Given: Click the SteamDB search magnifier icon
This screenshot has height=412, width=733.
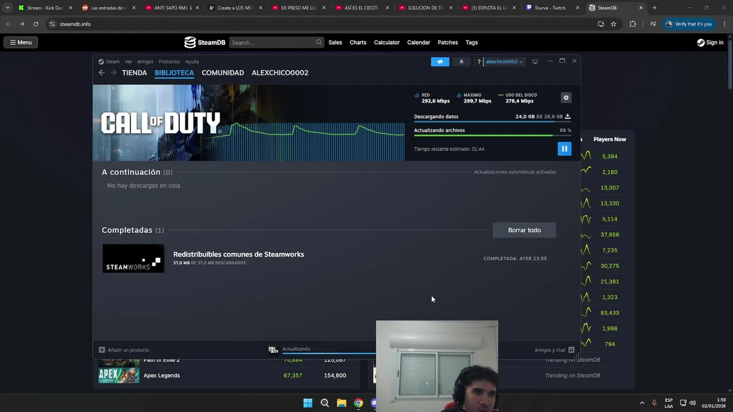Looking at the screenshot, I should tap(319, 42).
